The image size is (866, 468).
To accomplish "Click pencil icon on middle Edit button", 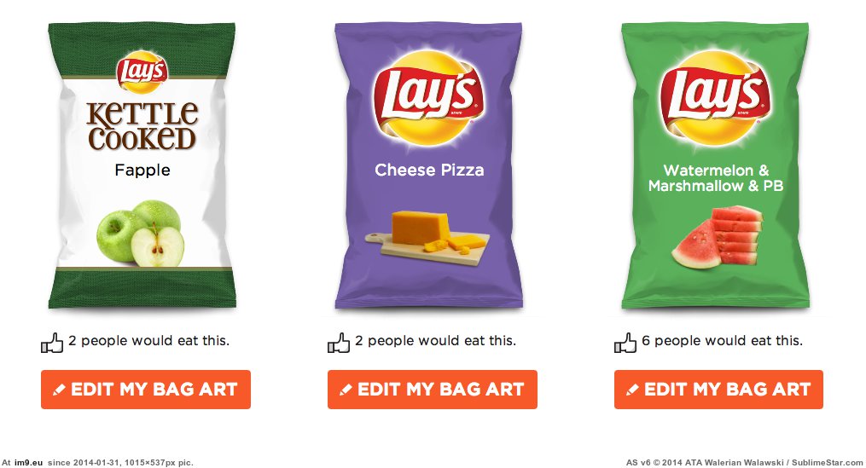I will tap(346, 390).
